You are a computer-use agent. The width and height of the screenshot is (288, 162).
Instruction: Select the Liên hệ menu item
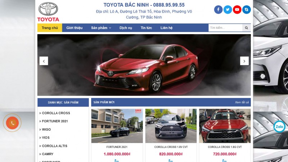pos(166,28)
